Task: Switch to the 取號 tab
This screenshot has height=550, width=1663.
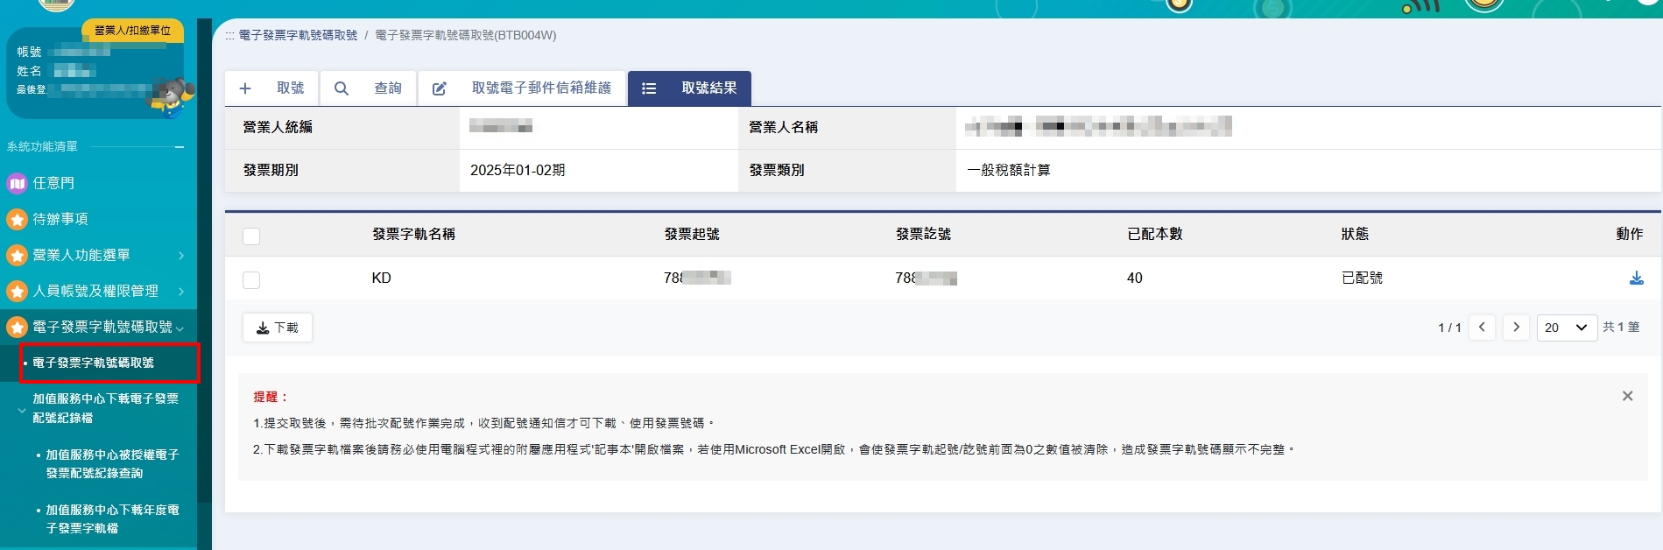Action: (272, 88)
